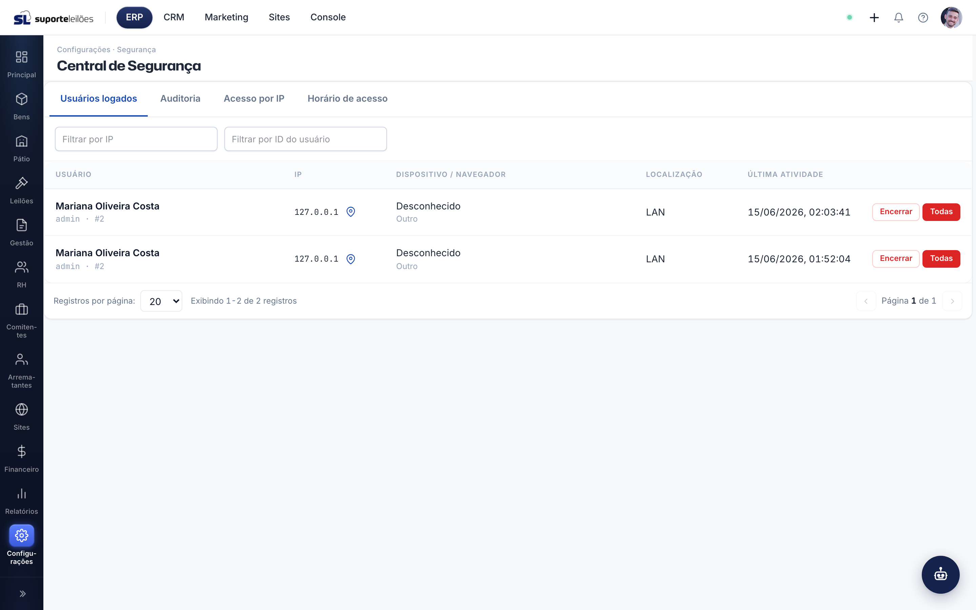This screenshot has height=610, width=976.
Task: Click the suporteleilões logo
Action: (x=54, y=18)
